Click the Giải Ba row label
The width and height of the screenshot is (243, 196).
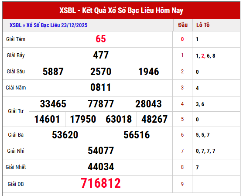click(x=16, y=135)
